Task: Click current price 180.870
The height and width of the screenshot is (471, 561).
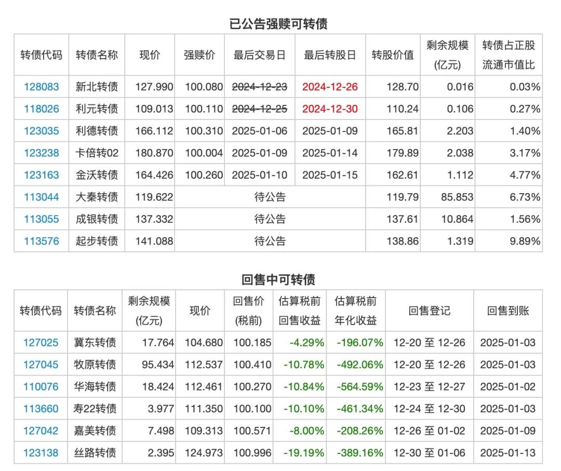Action: [x=154, y=153]
